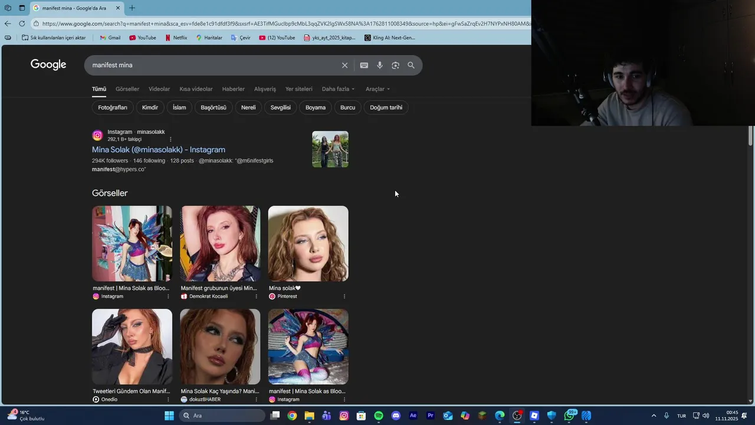The height and width of the screenshot is (425, 755).
Task: Open Adobe Premiere Pro from the taskbar
Action: click(x=431, y=416)
